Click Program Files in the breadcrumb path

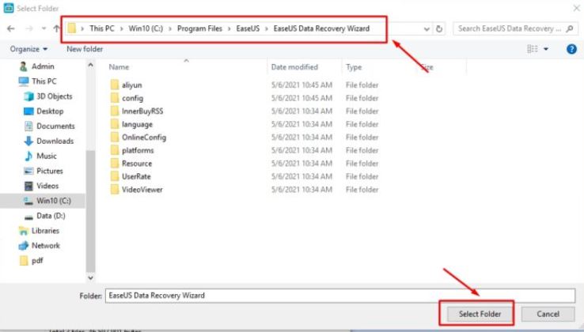pyautogui.click(x=202, y=28)
